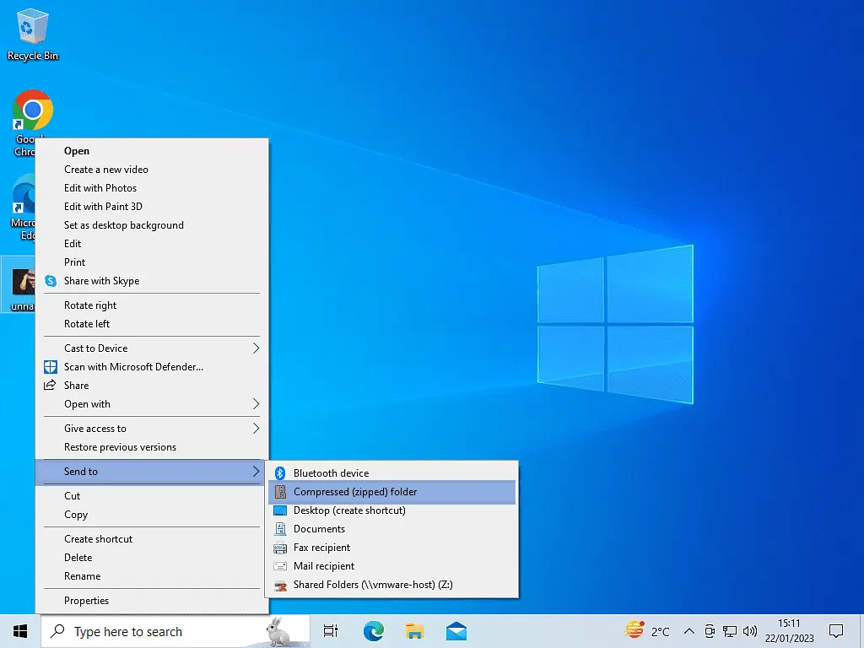
Task: Open Properties from the context menu
Action: click(x=88, y=600)
